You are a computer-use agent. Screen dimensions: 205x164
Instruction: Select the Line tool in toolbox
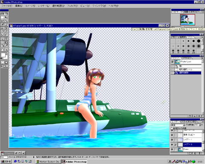click(x=3, y=42)
